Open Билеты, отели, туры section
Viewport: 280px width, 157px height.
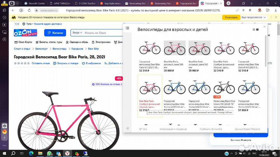tap(49, 42)
